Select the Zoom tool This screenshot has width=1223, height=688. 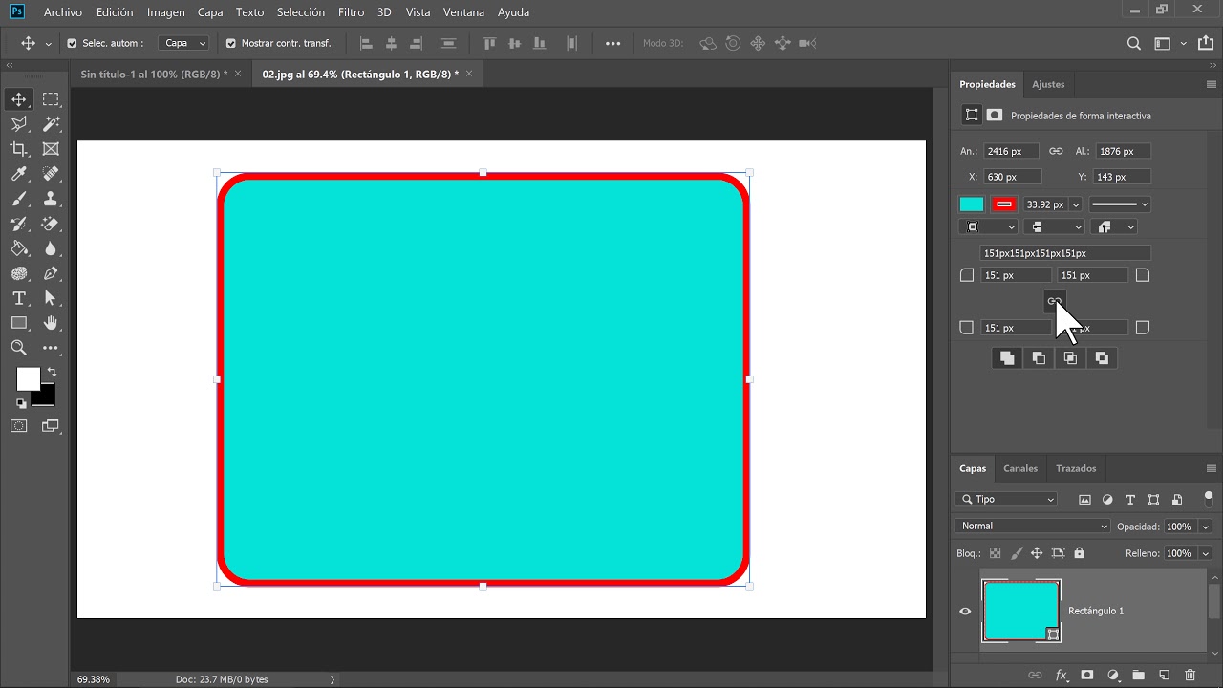(x=19, y=348)
